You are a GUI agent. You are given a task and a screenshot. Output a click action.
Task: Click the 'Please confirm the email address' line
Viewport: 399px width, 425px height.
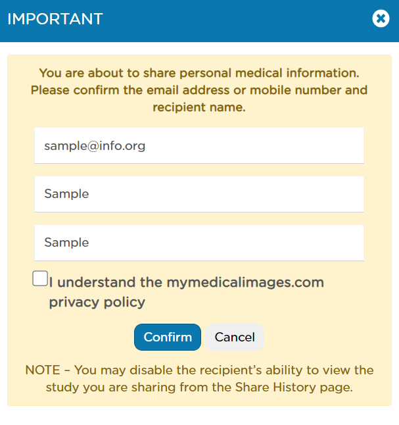click(199, 90)
